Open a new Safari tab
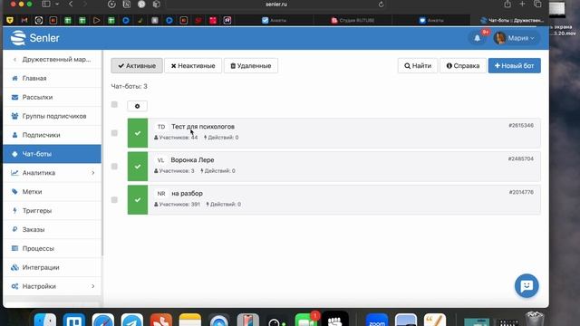580x326 pixels. 522,4
